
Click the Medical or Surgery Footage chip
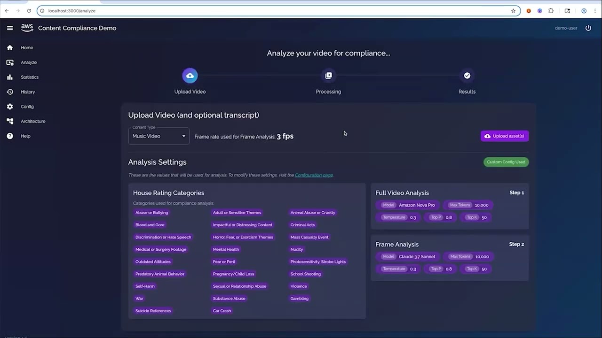point(161,249)
